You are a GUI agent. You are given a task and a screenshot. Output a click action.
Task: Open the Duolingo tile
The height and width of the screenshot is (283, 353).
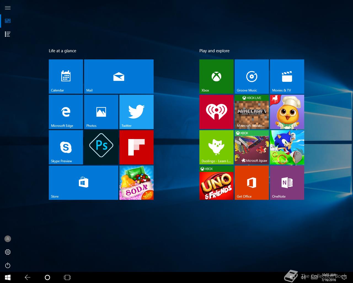tap(216, 147)
